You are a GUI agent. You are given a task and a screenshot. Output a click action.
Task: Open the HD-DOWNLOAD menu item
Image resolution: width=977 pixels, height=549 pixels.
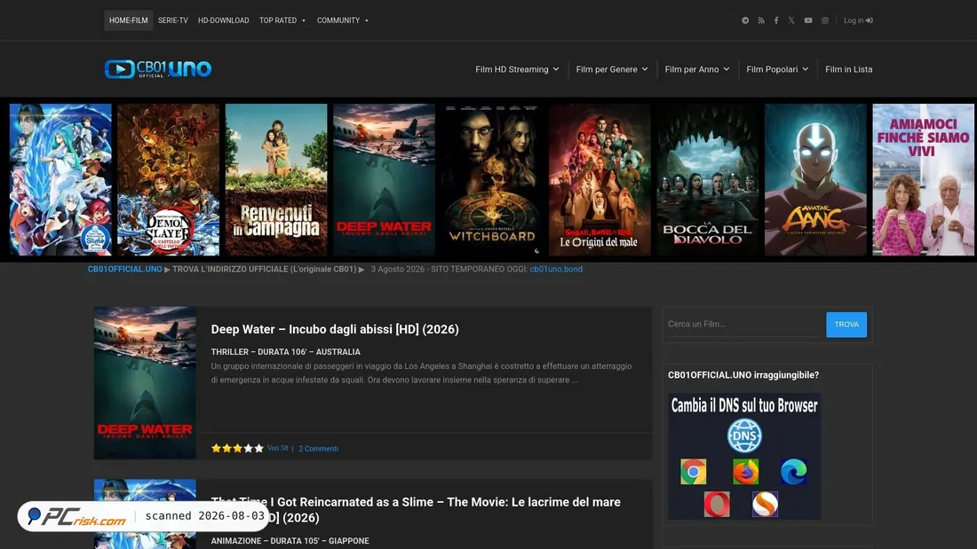pos(223,20)
